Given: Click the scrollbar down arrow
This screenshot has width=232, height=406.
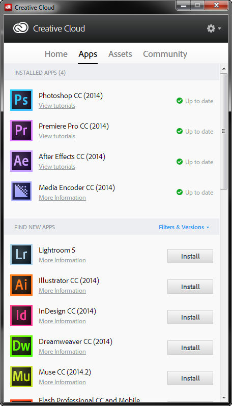Looking at the screenshot, I should (224, 397).
